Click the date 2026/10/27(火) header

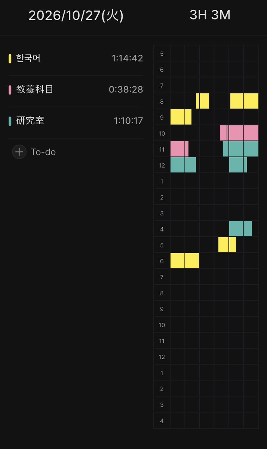point(76,15)
